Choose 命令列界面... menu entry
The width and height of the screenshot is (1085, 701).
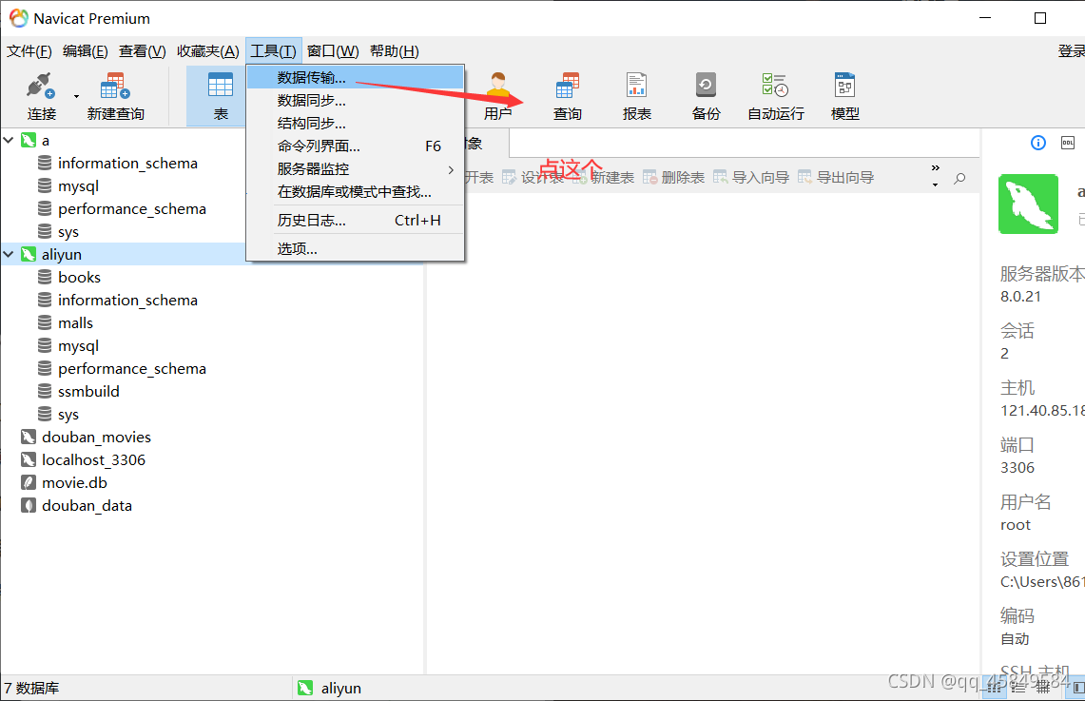(355, 146)
